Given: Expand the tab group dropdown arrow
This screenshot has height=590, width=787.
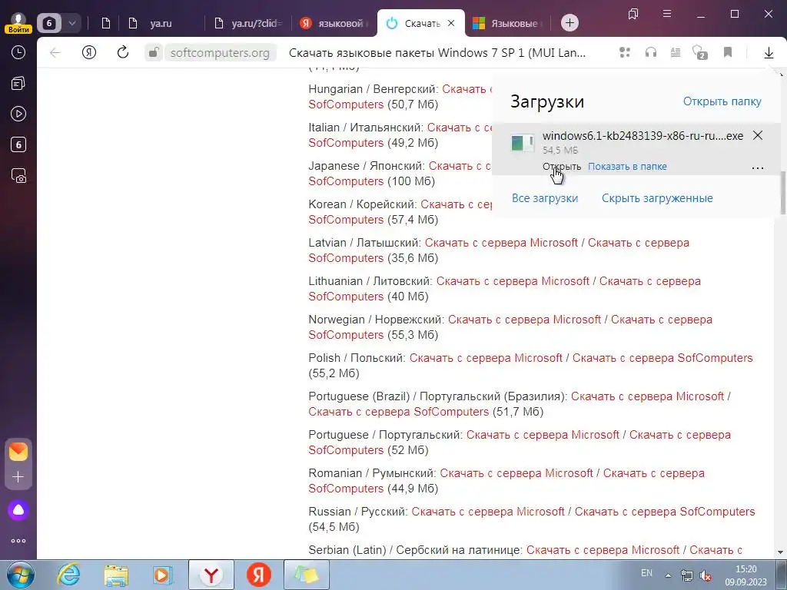Looking at the screenshot, I should tap(71, 23).
